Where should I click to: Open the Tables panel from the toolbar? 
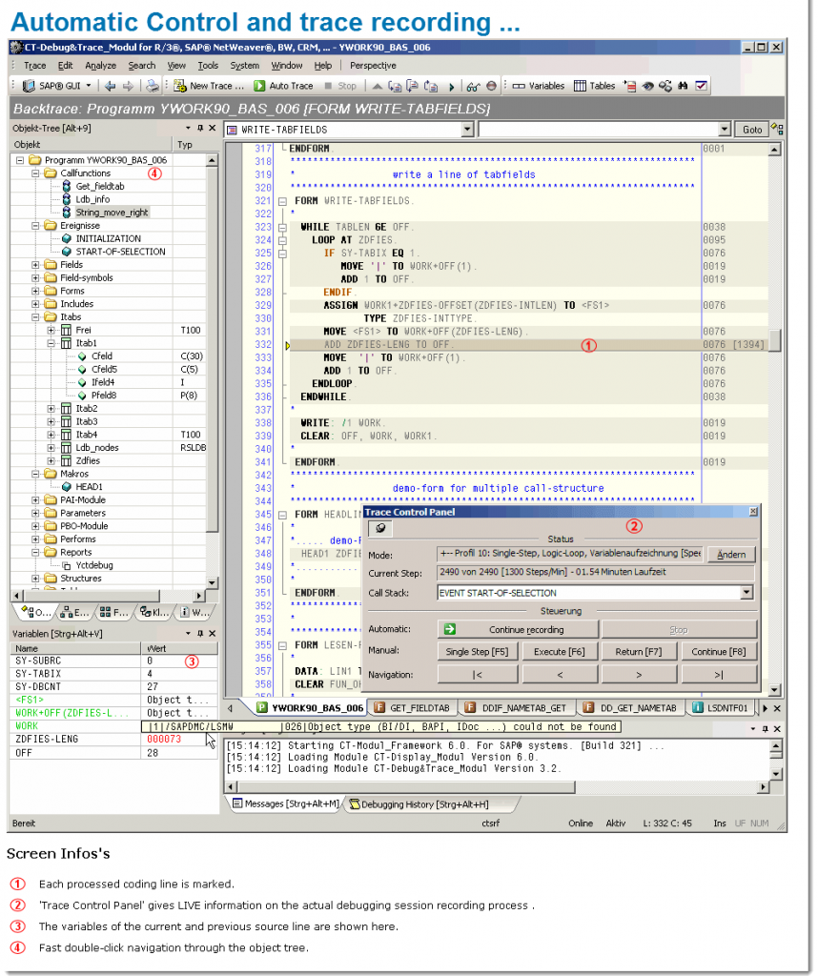pyautogui.click(x=596, y=85)
